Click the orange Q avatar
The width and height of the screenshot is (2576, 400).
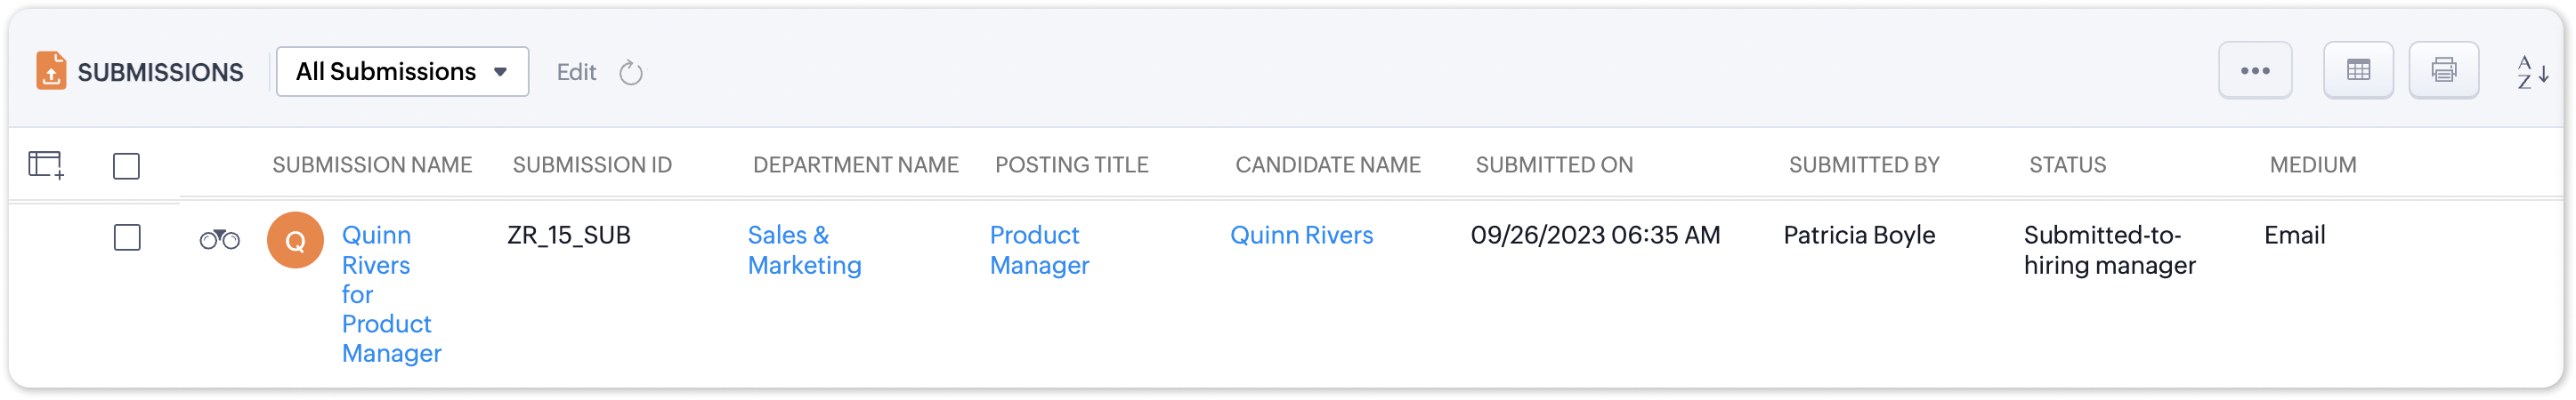click(x=295, y=240)
